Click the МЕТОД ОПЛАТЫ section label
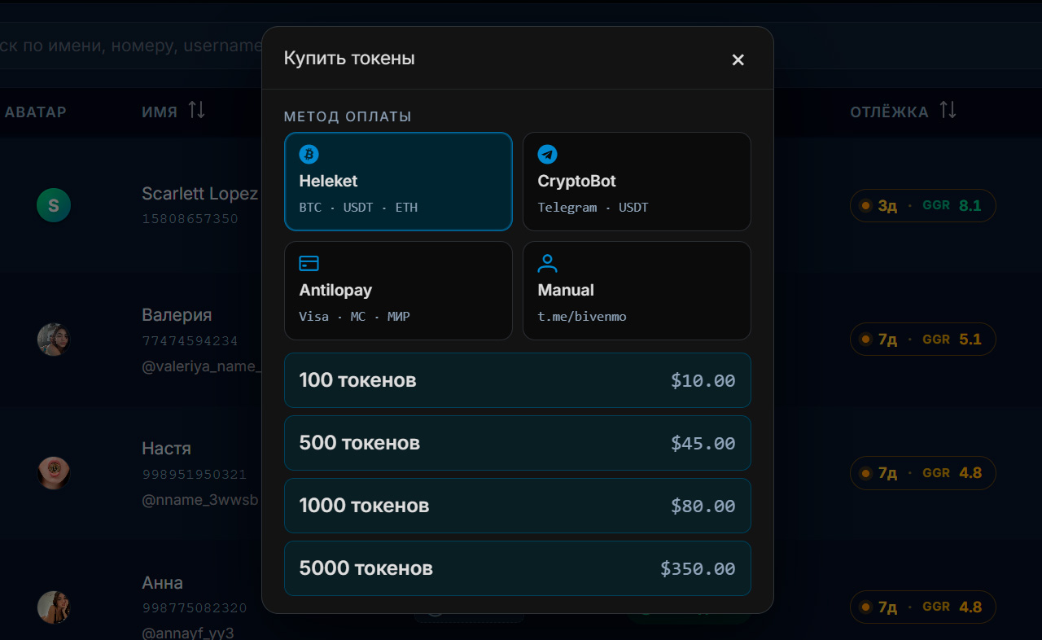This screenshot has width=1042, height=640. click(348, 116)
